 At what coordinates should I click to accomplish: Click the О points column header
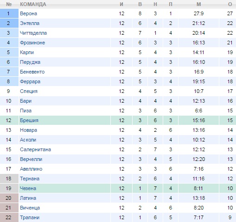click(230, 4)
